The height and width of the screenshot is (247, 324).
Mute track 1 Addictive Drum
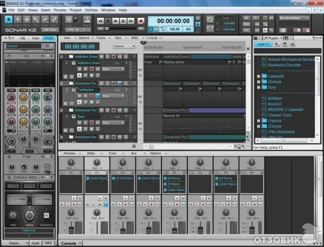[79, 69]
